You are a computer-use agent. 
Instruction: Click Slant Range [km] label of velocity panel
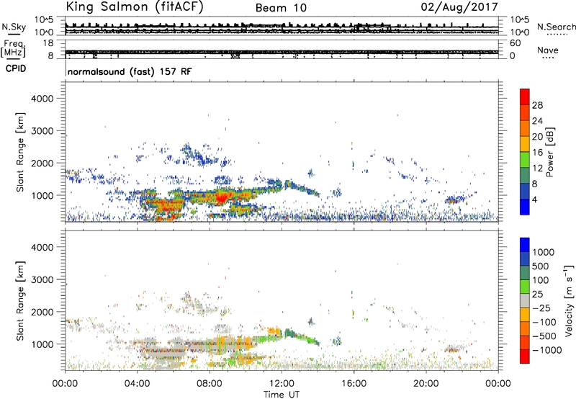click(20, 301)
